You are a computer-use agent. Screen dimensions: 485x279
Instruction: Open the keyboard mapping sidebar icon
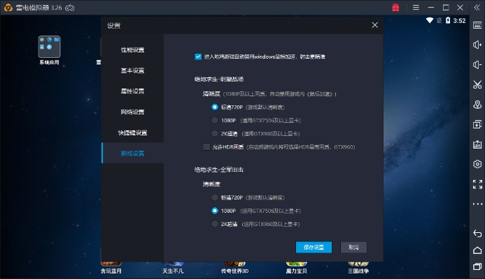tap(477, 26)
